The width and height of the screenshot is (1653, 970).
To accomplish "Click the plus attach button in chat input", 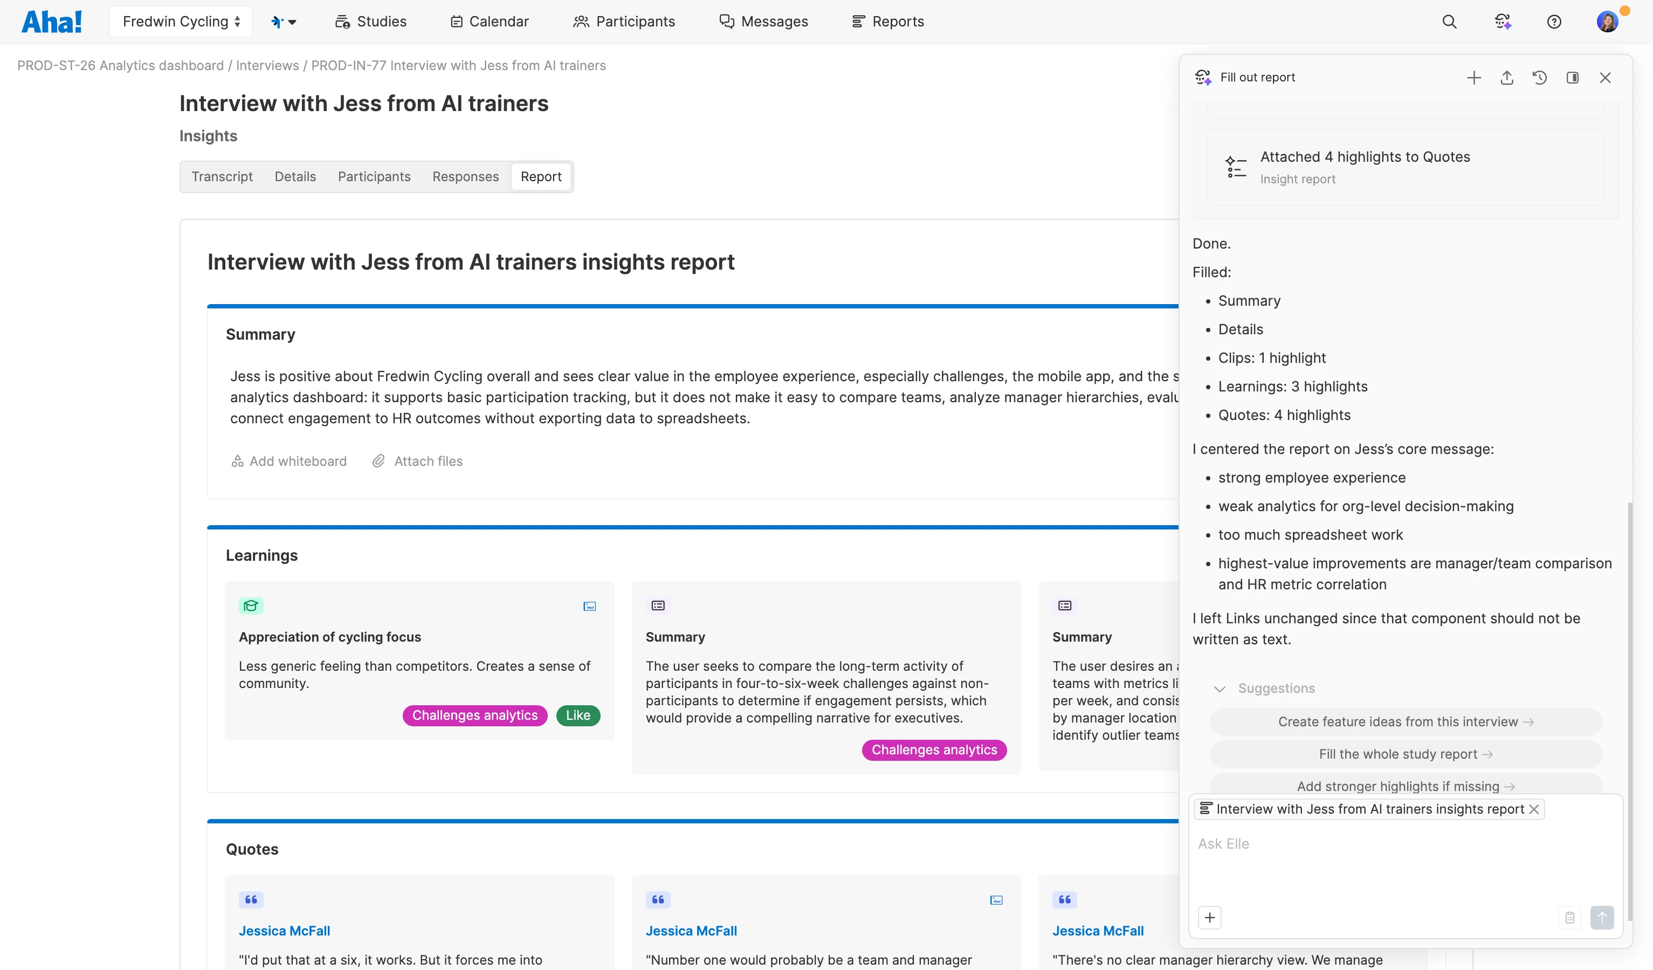I will 1210,917.
